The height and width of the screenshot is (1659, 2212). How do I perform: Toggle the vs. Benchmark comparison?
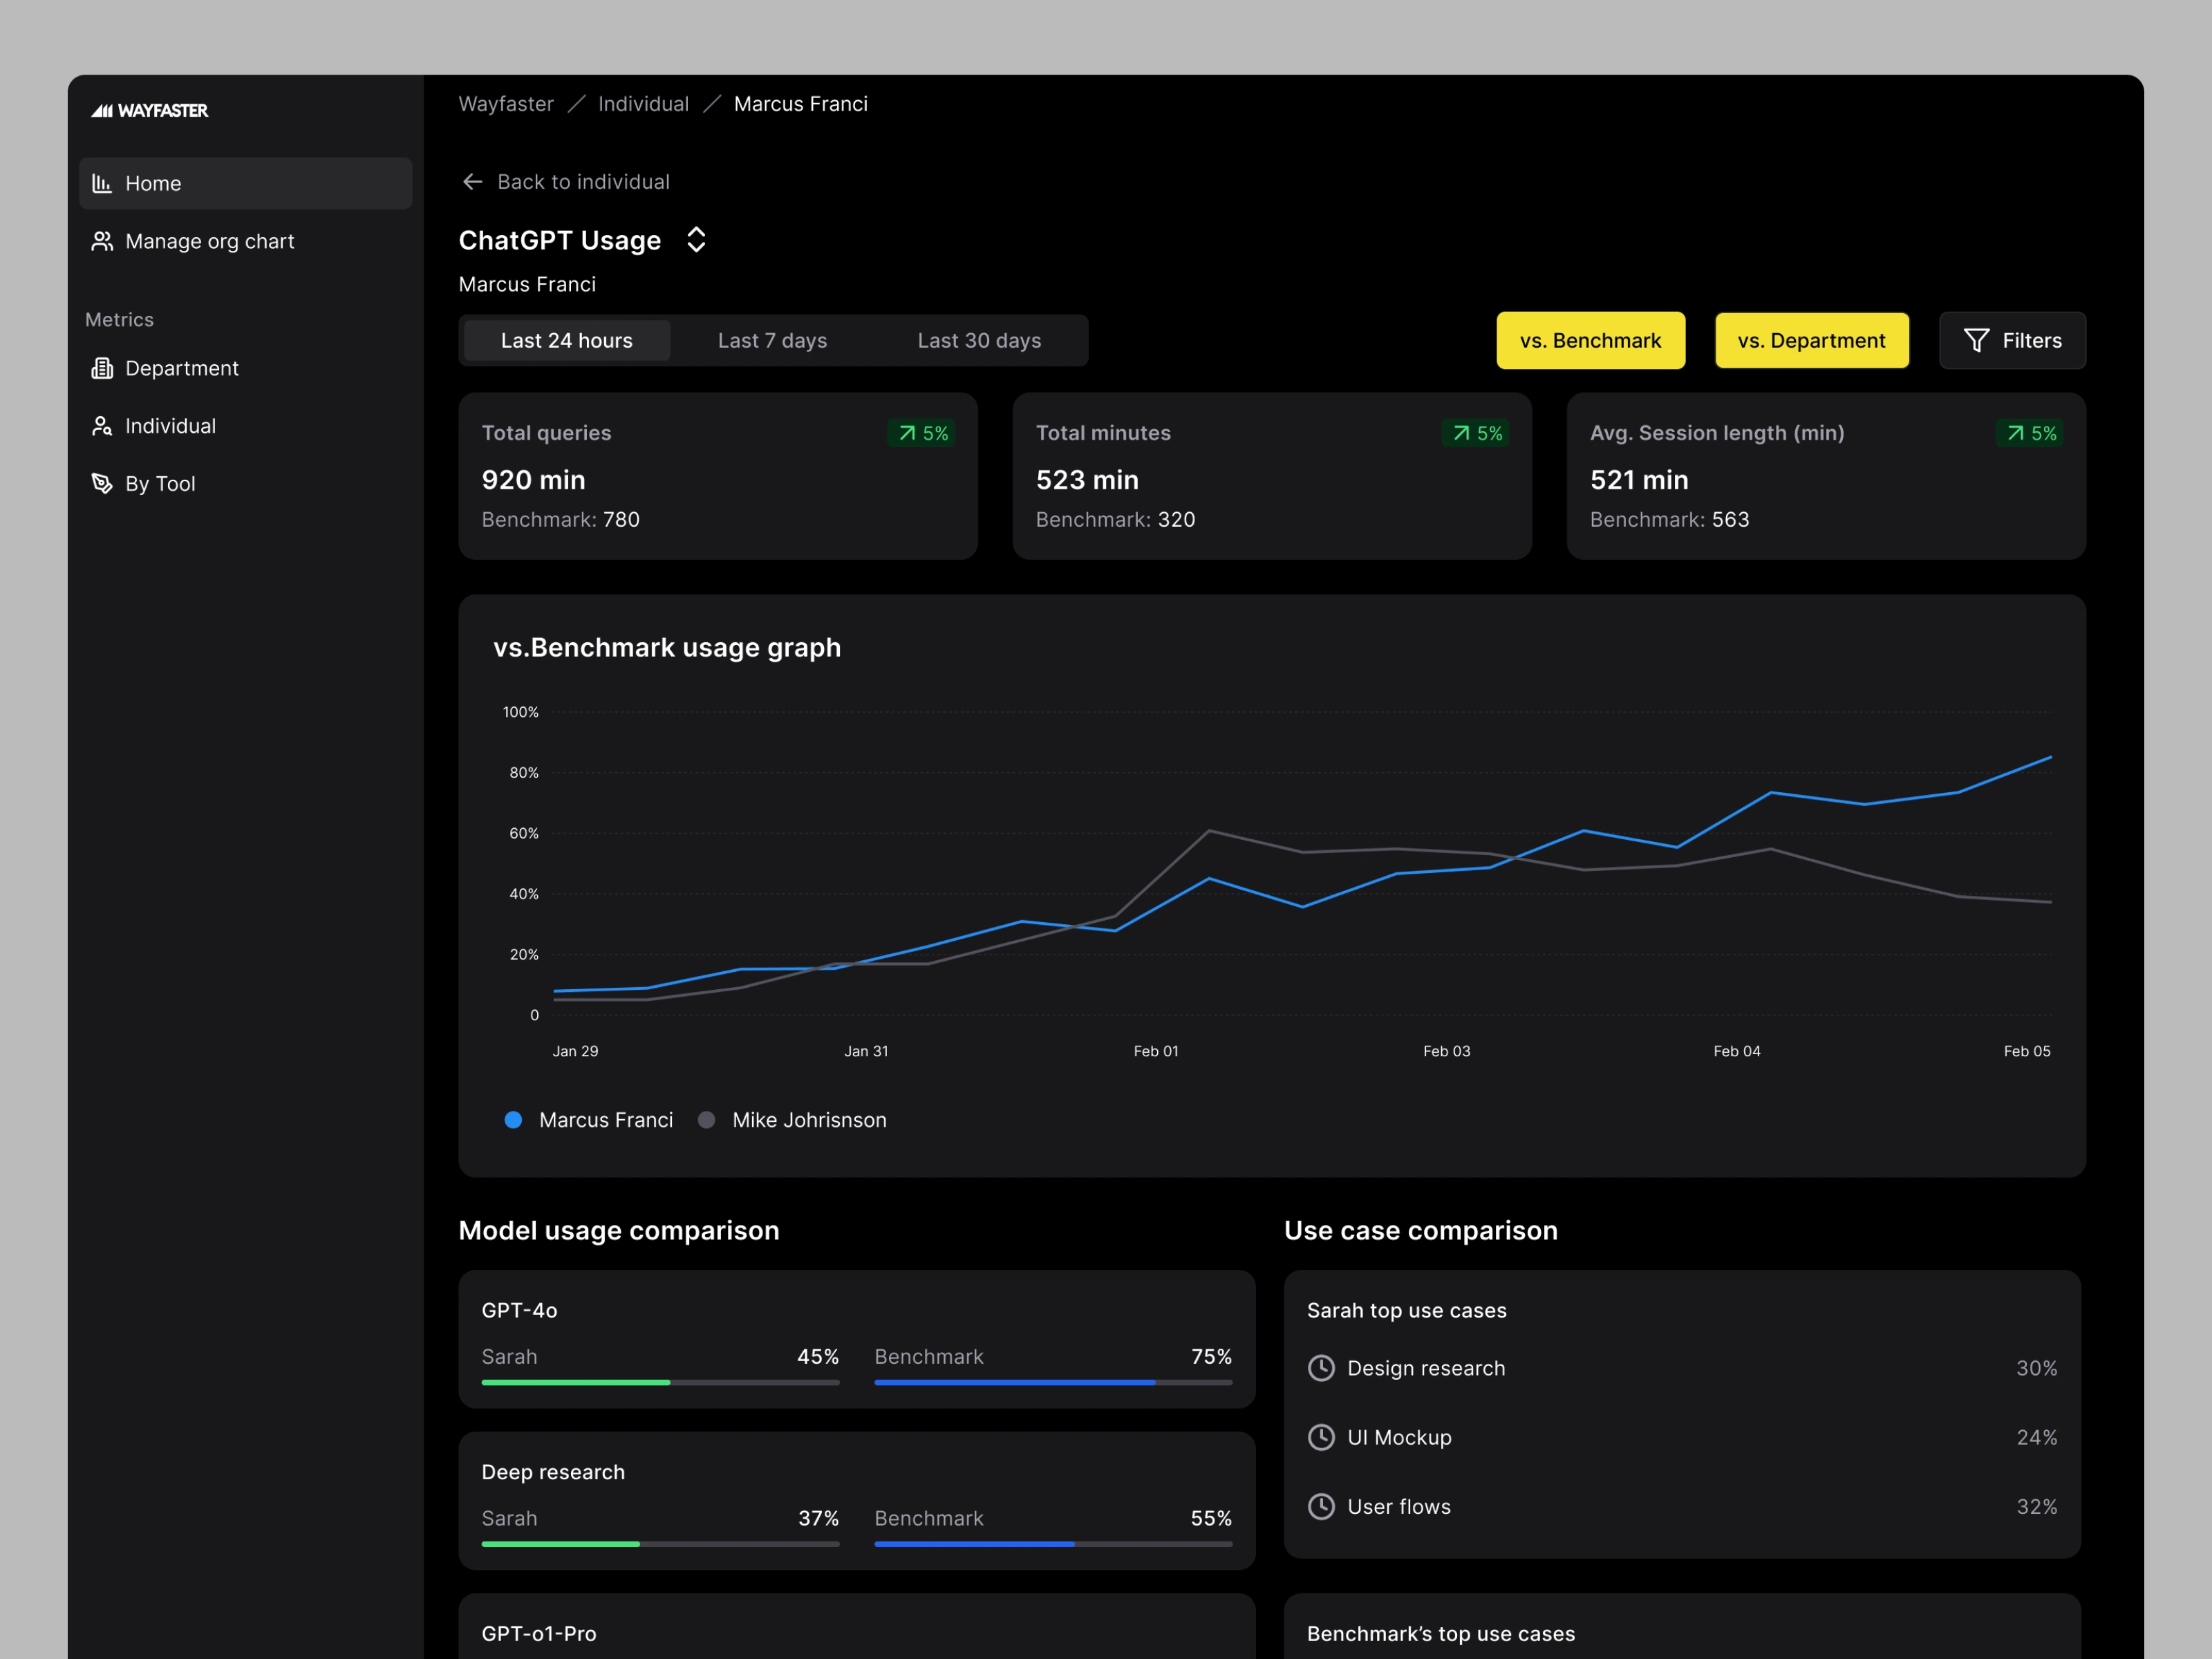click(x=1590, y=341)
